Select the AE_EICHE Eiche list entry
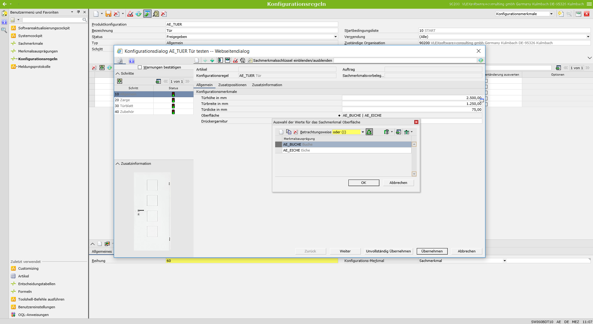 pyautogui.click(x=296, y=150)
